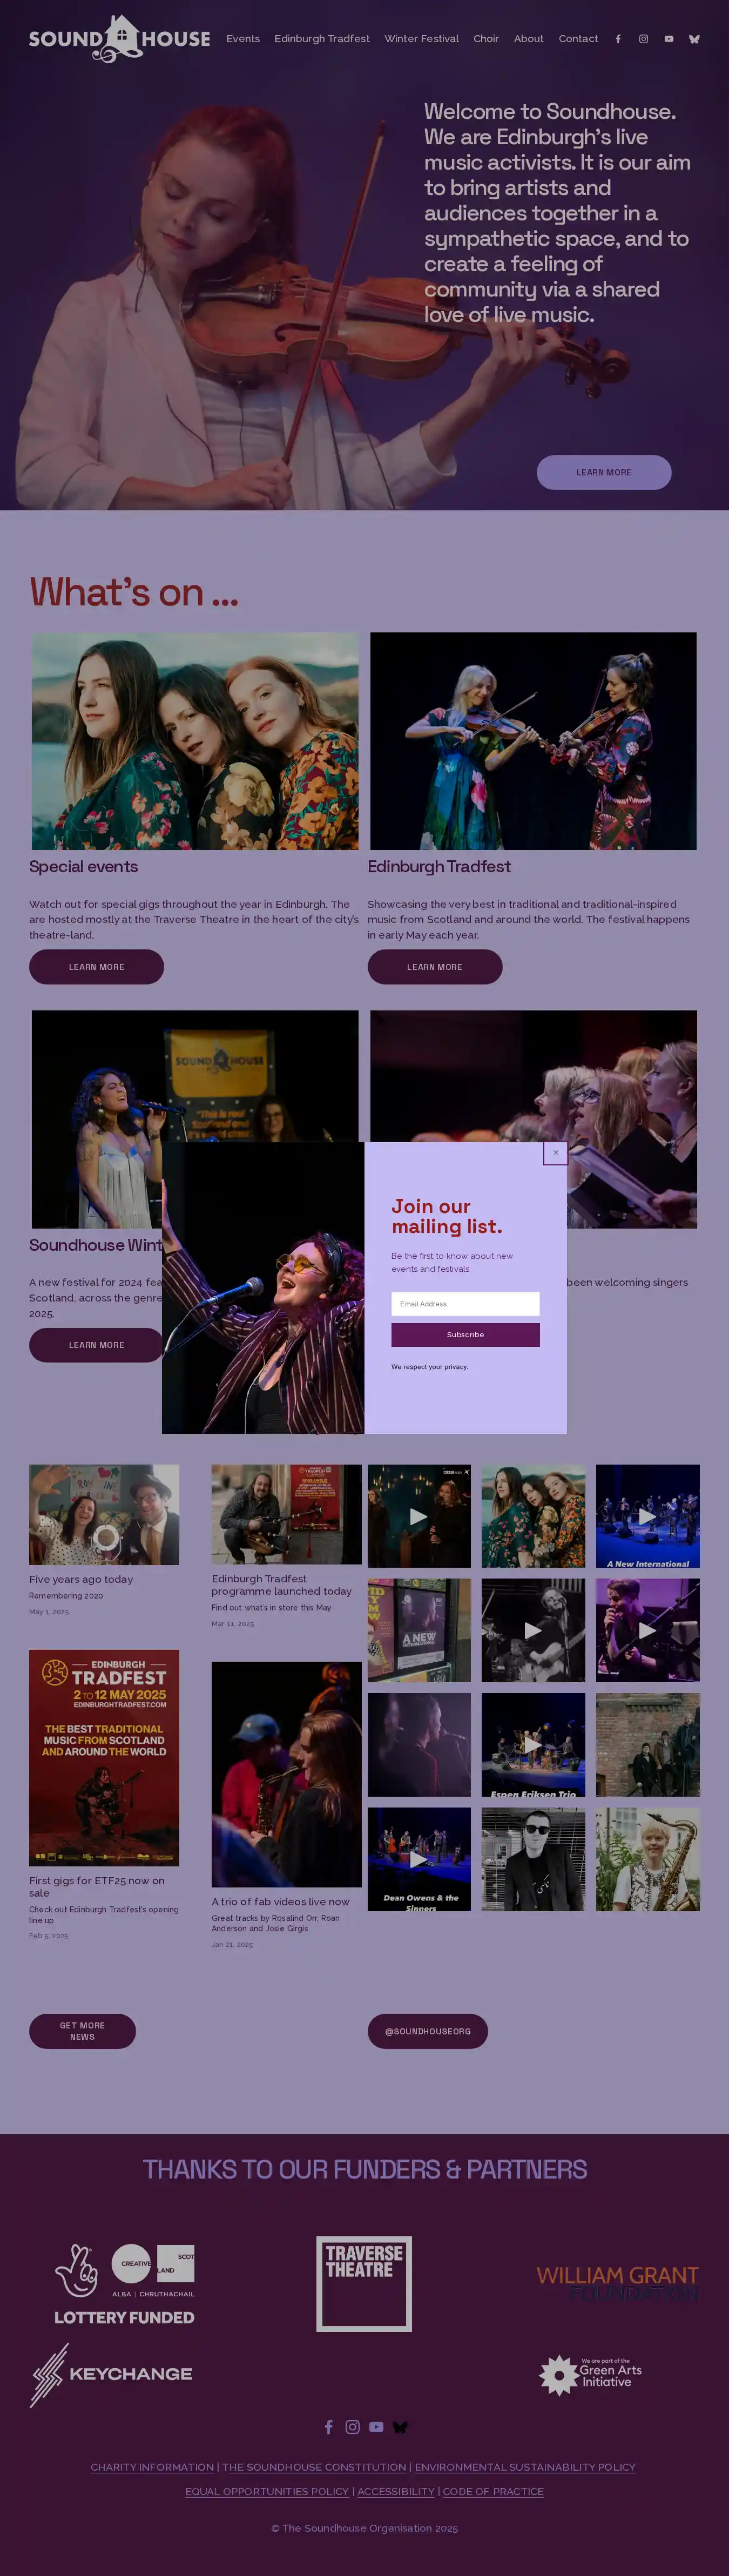This screenshot has height=2576, width=729.
Task: Open the Facebook icon in header
Action: 618,39
